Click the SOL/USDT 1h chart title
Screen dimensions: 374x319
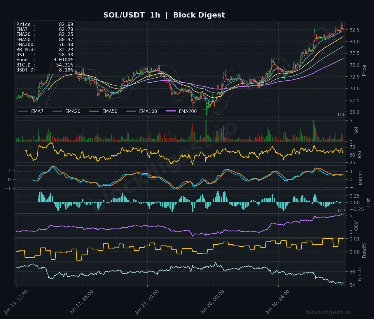[x=164, y=15]
